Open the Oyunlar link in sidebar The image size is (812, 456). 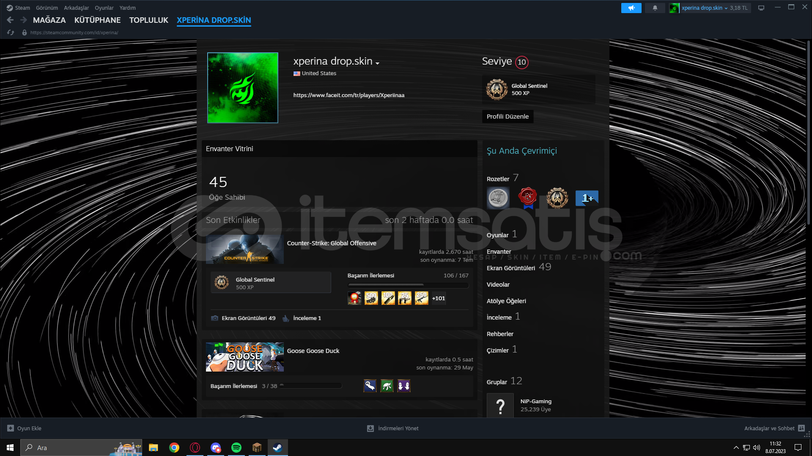[497, 235]
